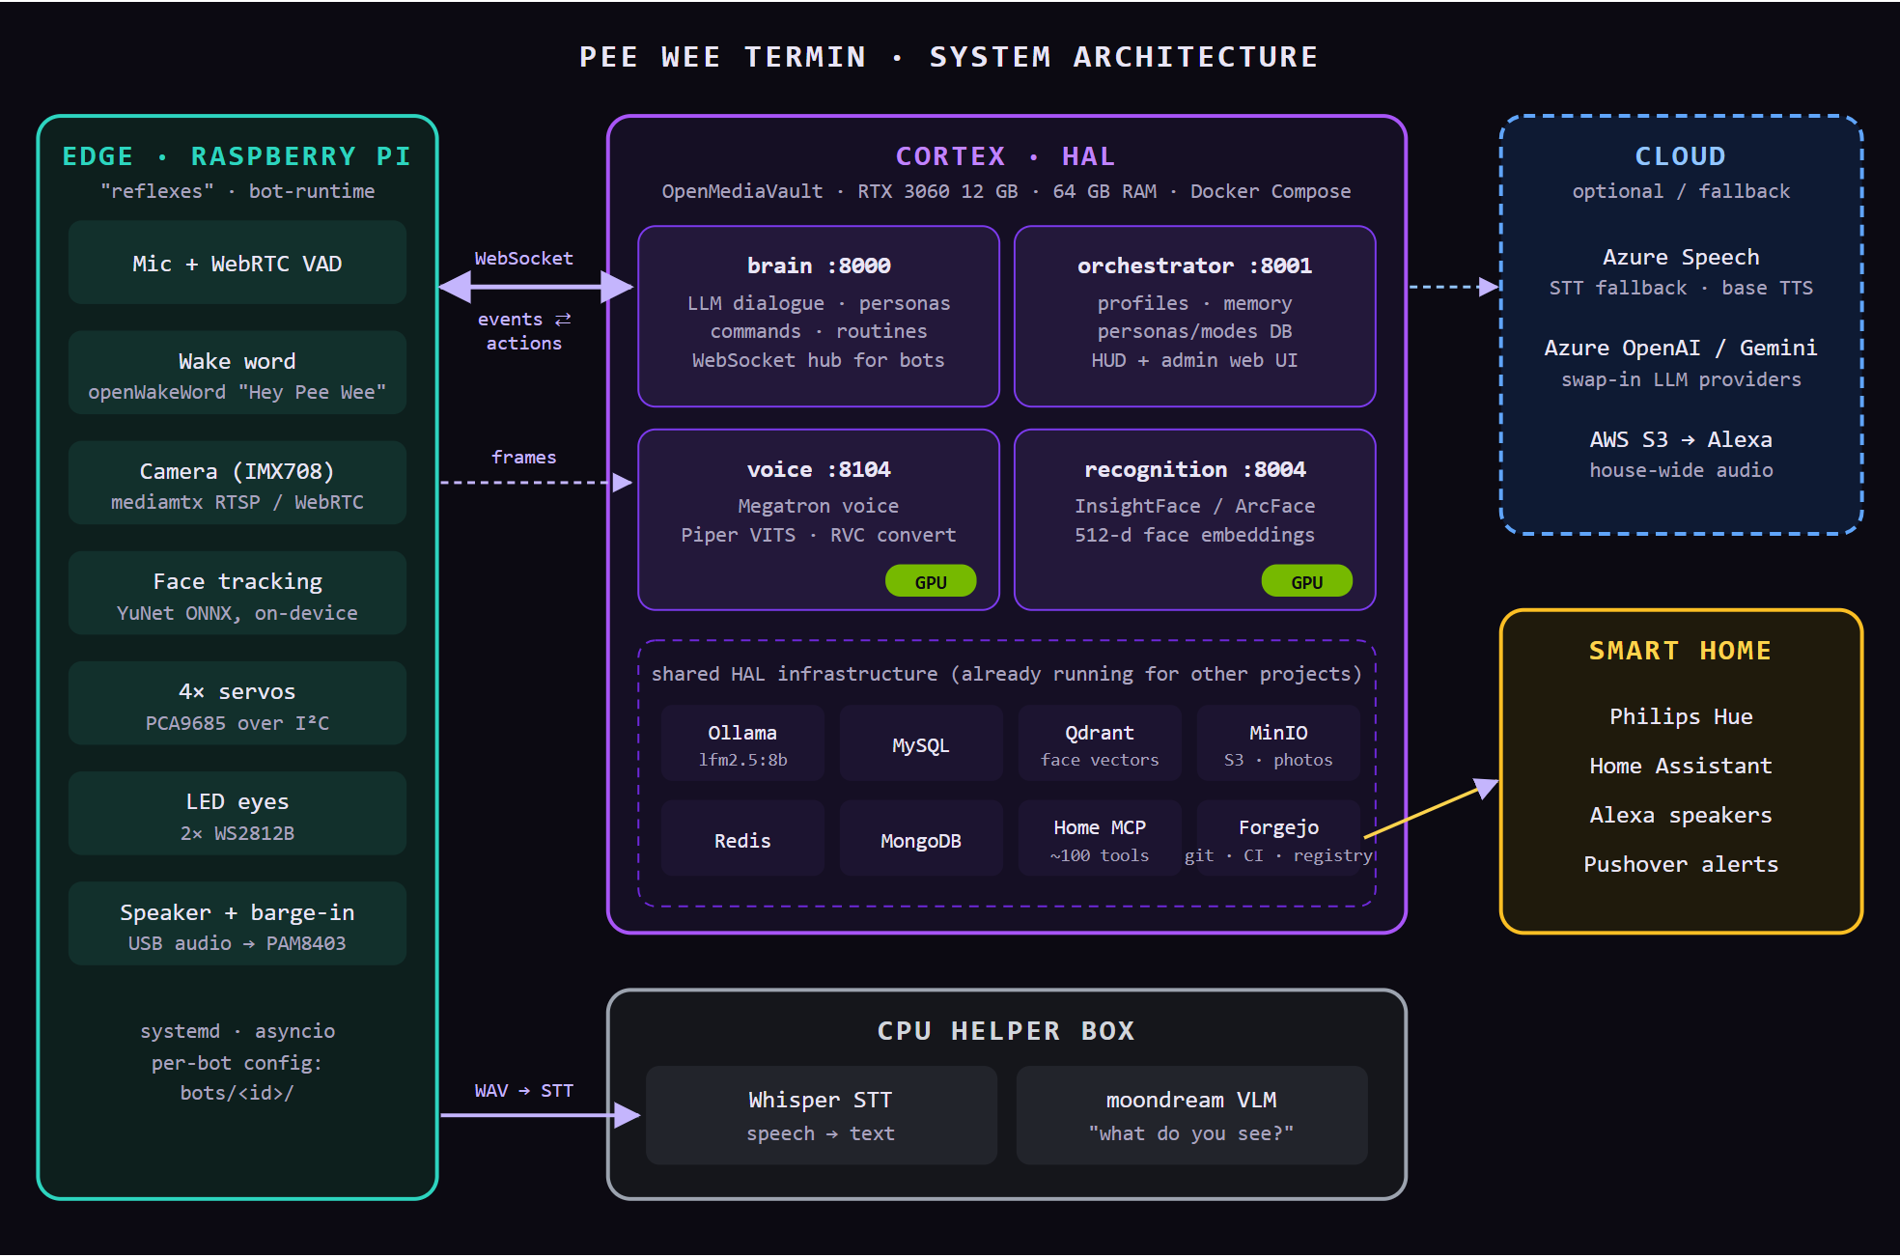
Task: Select the recognition :8004 service box
Action: pyautogui.click(x=1194, y=519)
